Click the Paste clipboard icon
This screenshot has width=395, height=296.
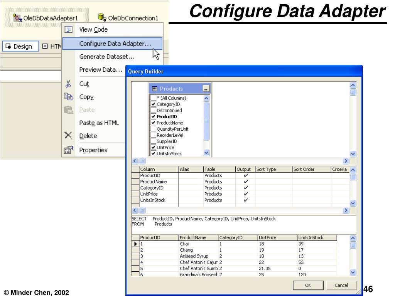click(68, 110)
